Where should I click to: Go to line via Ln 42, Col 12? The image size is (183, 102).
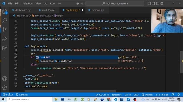(102, 95)
